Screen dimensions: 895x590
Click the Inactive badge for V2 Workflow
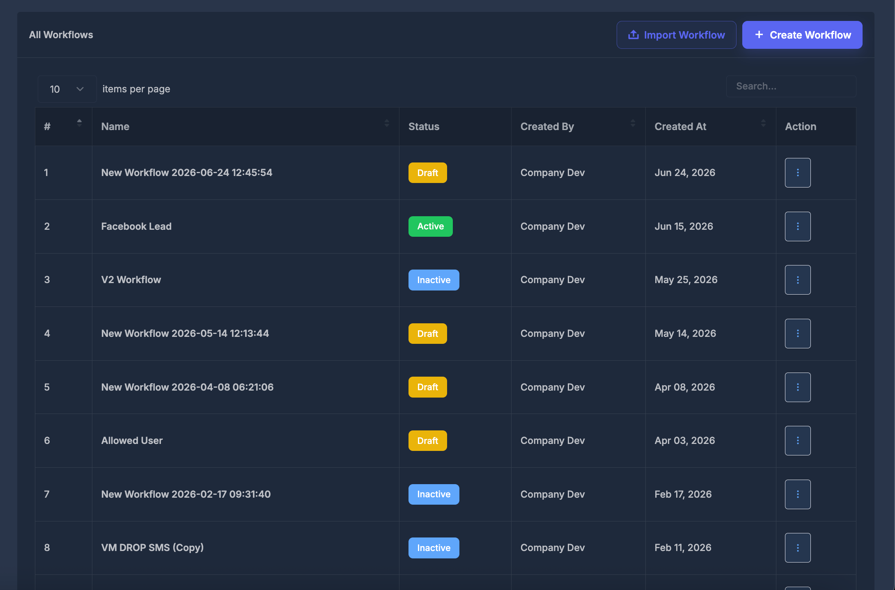(434, 280)
